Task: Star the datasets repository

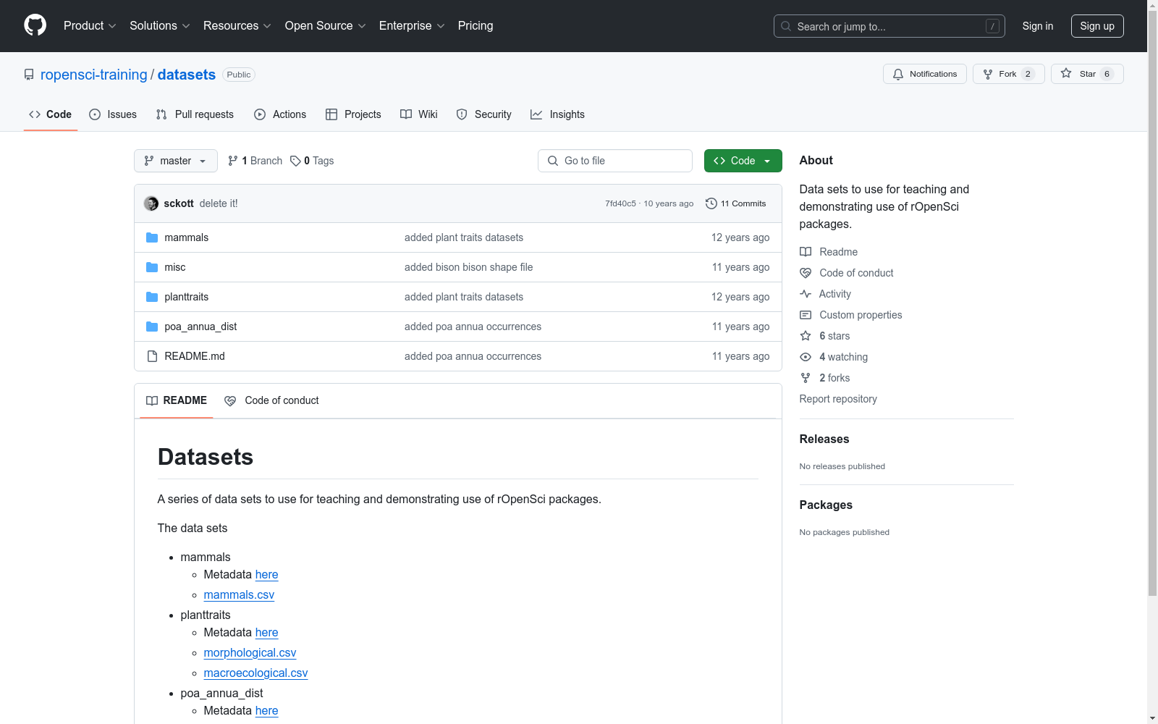Action: click(x=1087, y=74)
